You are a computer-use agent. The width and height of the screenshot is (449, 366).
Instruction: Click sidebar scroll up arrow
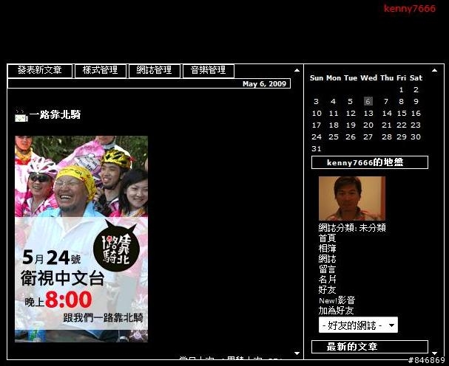[434, 70]
